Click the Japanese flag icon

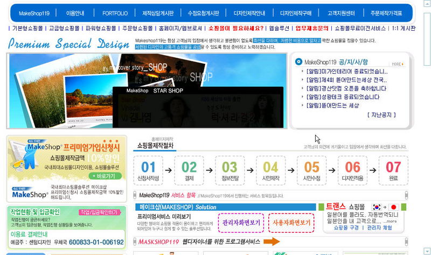point(393,207)
